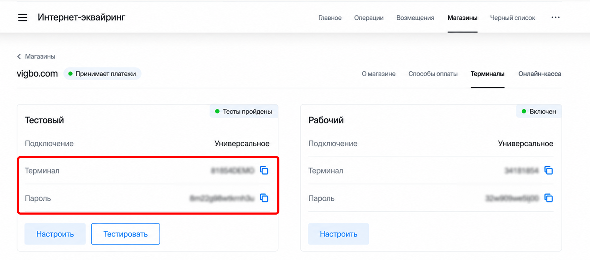The height and width of the screenshot is (260, 590).
Task: Click the Включен status label
Action: 539,111
